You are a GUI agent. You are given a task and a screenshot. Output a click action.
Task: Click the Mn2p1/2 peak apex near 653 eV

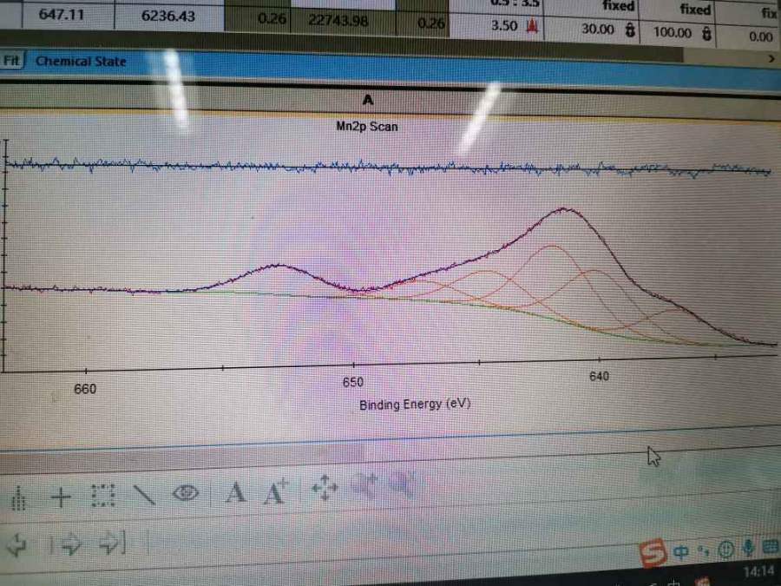[x=279, y=266]
